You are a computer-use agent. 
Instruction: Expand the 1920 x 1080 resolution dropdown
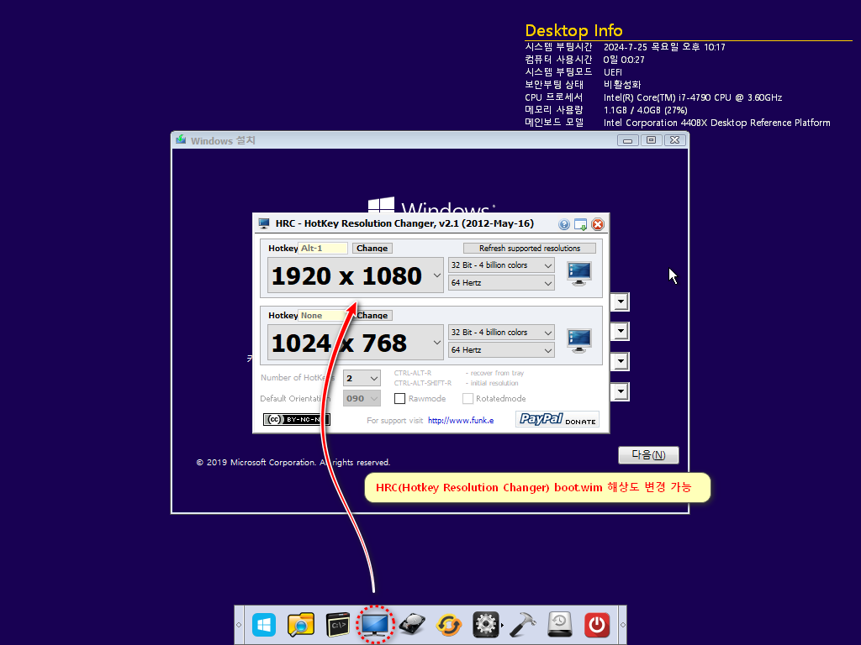click(x=437, y=275)
